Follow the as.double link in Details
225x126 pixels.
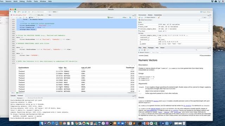click(x=187, y=106)
